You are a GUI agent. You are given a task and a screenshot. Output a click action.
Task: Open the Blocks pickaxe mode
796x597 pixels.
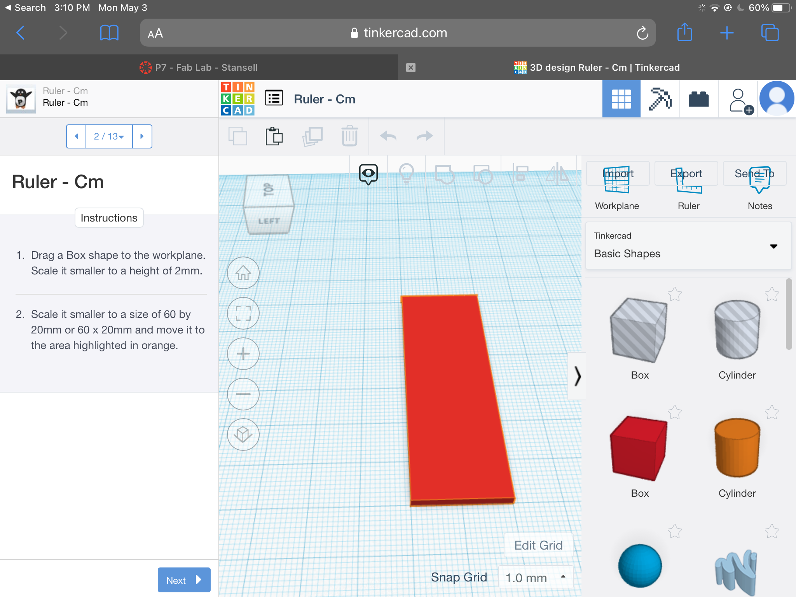click(x=660, y=99)
